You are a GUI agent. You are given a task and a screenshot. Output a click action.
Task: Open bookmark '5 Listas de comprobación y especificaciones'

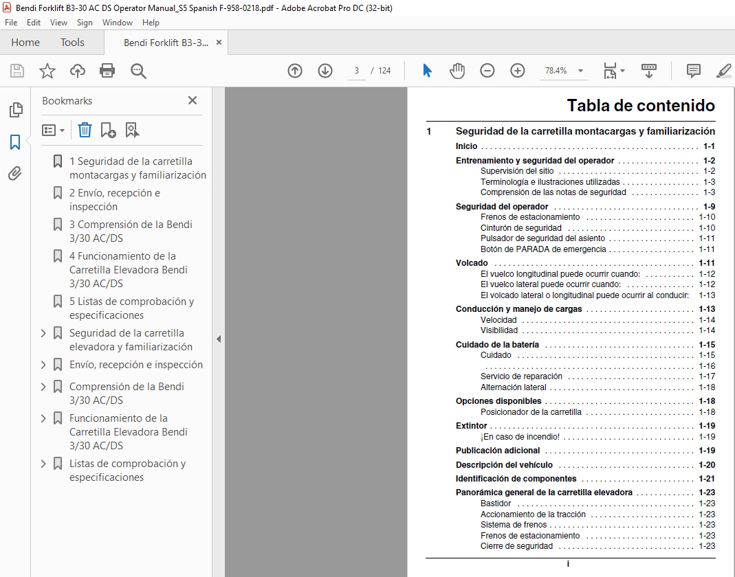[132, 308]
